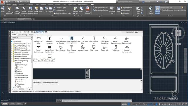The height and width of the screenshot is (106, 188).
Task: Switch to the Open Drawings tab
Action: coord(23,35)
